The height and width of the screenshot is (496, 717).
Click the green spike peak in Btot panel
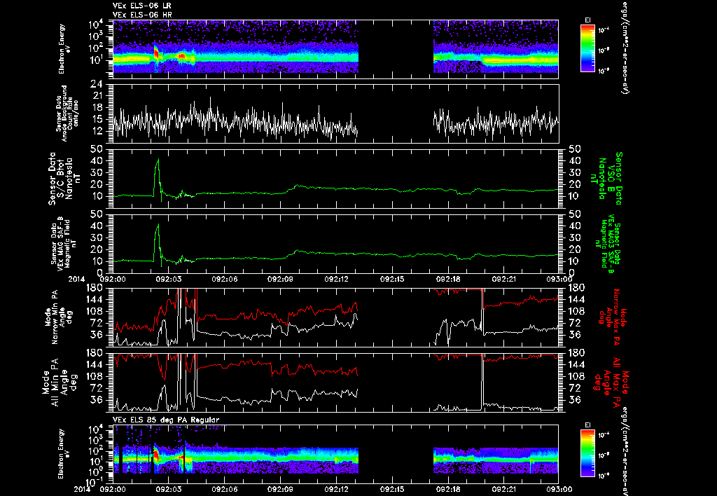[158, 160]
